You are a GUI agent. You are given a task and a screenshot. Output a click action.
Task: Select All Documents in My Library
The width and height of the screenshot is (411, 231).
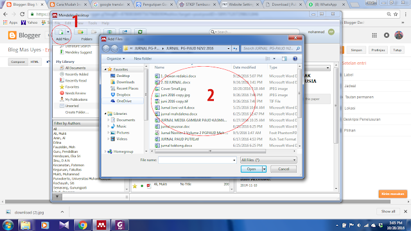(x=75, y=68)
